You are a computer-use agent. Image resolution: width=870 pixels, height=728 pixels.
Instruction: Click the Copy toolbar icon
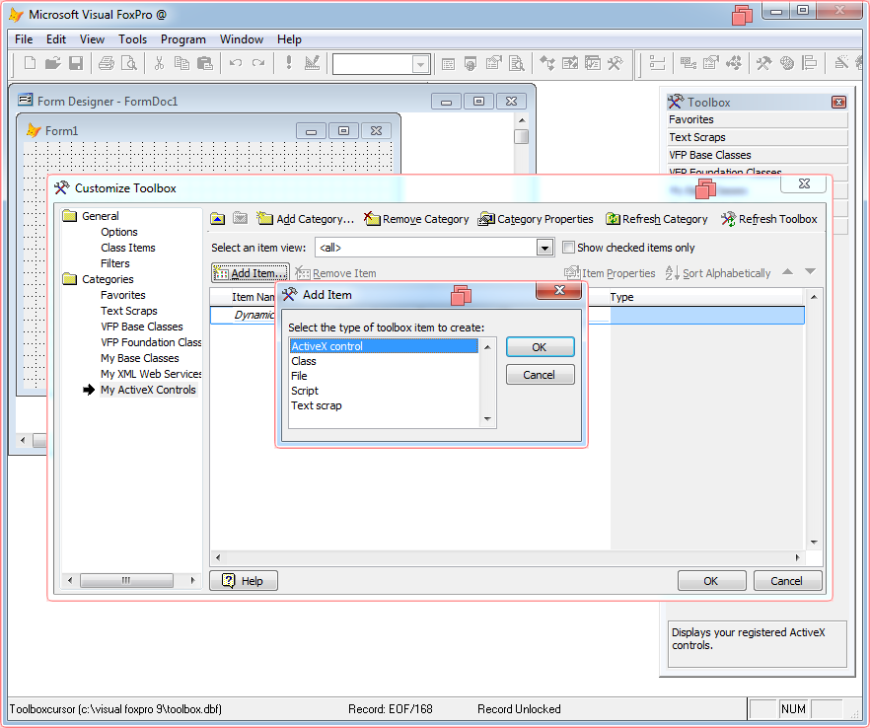[181, 63]
